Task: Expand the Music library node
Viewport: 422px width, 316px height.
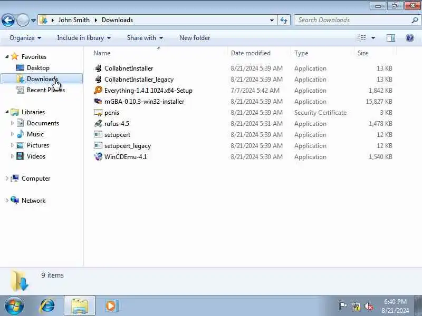Action: click(12, 134)
